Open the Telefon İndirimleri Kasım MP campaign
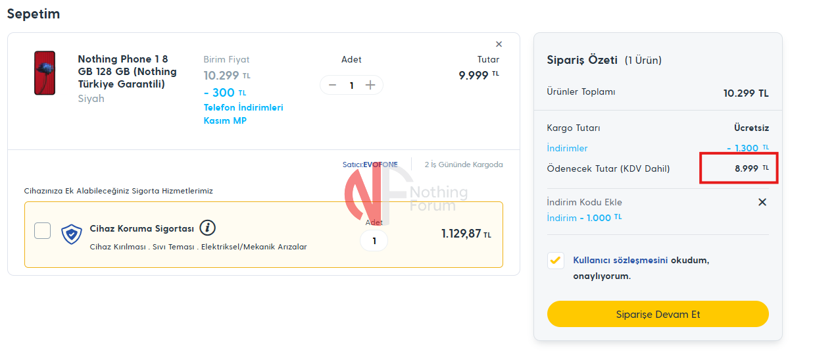The width and height of the screenshot is (813, 358). [x=243, y=114]
